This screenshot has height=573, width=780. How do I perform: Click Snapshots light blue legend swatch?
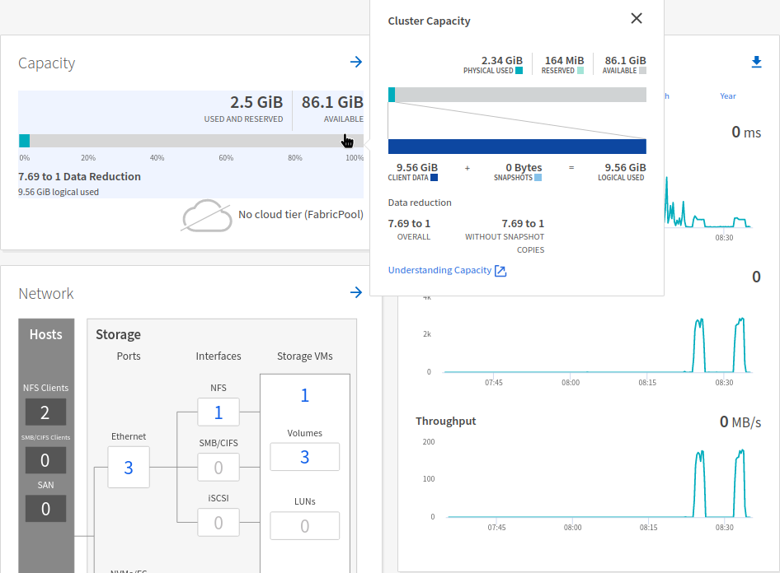click(x=538, y=177)
